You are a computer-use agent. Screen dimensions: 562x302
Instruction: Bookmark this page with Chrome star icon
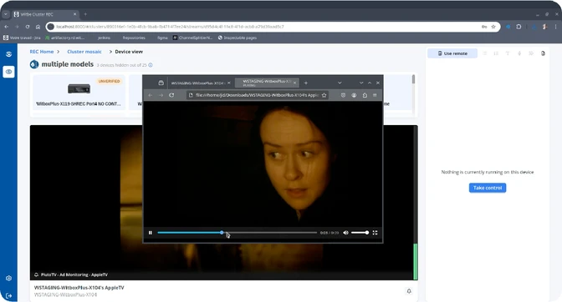pos(493,27)
